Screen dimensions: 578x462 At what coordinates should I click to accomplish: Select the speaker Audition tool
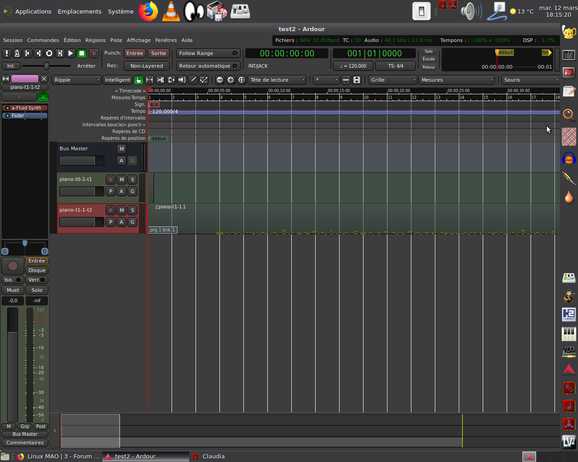pos(182,80)
